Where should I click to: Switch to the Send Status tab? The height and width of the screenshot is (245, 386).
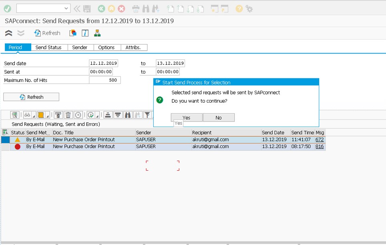pos(49,48)
